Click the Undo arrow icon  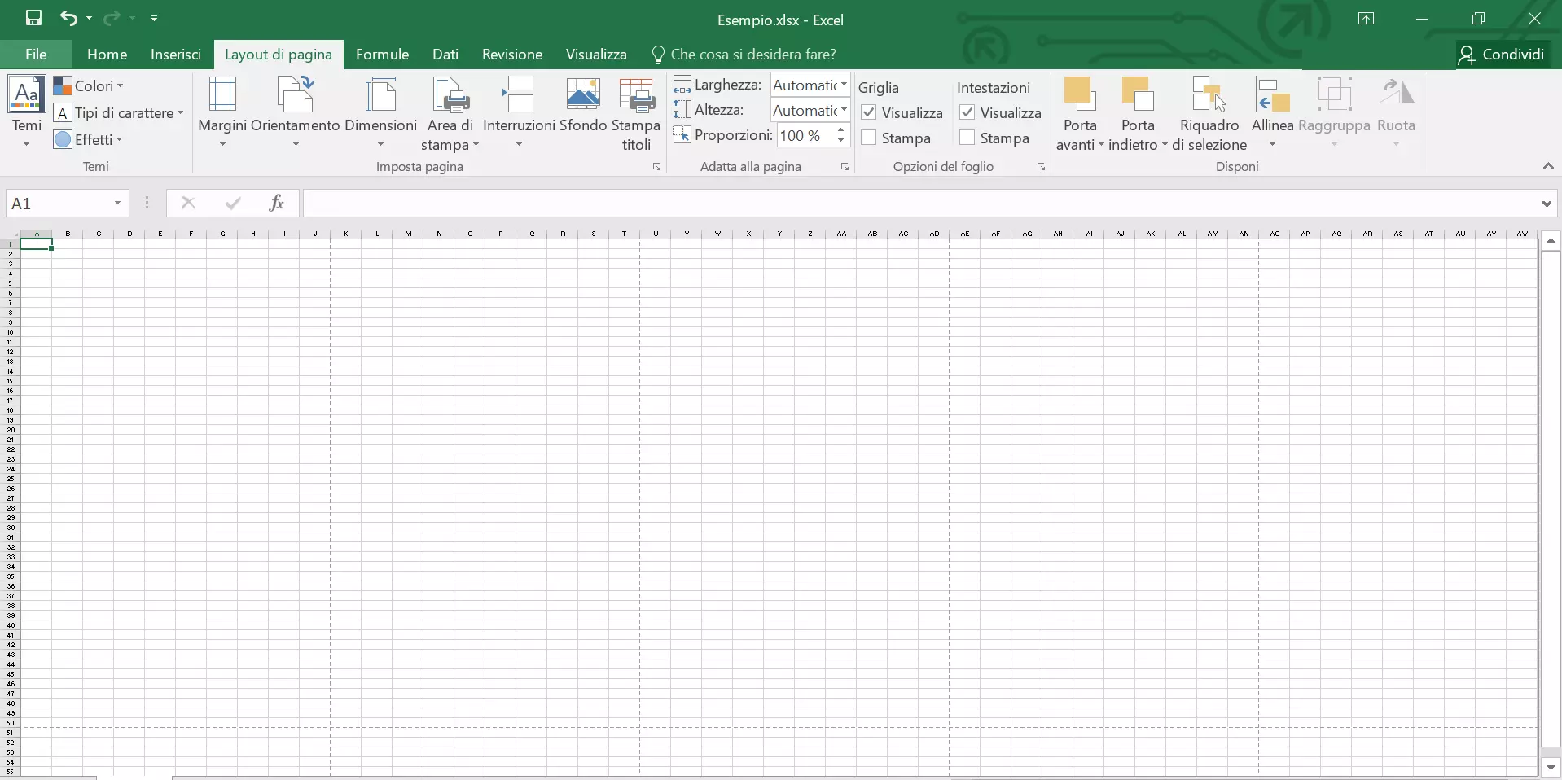[68, 19]
